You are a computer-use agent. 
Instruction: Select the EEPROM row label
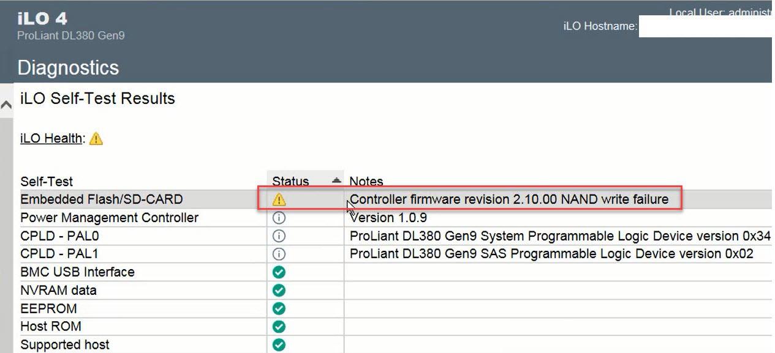tap(48, 308)
